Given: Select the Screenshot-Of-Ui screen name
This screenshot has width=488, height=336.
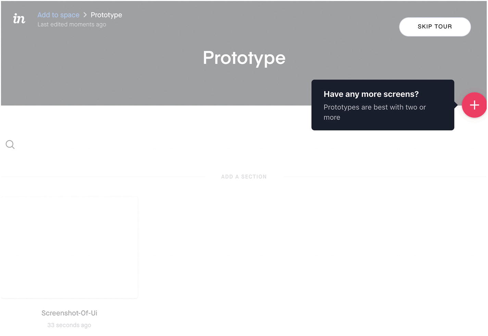Looking at the screenshot, I should pos(69,313).
